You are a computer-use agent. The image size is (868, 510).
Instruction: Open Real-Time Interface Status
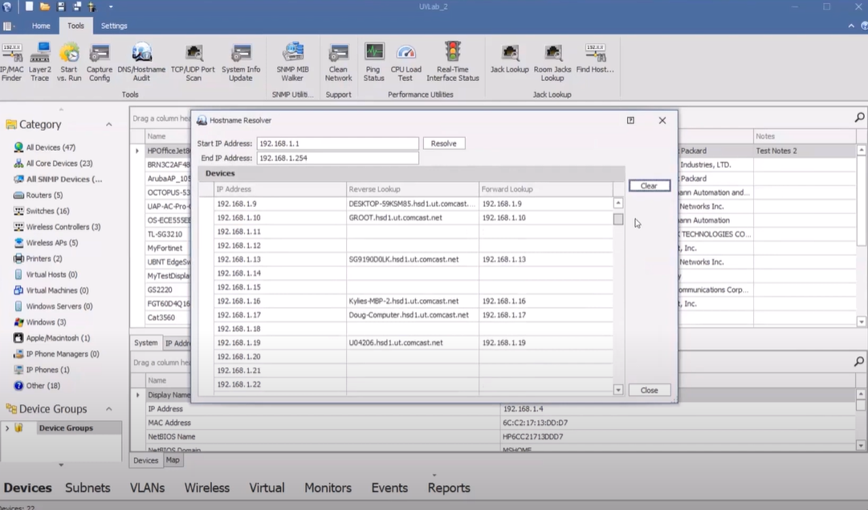453,63
